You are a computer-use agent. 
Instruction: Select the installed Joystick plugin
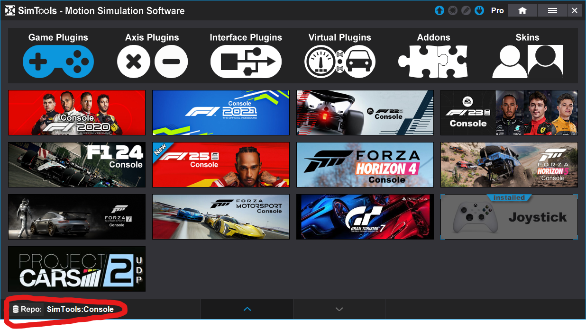coord(509,217)
